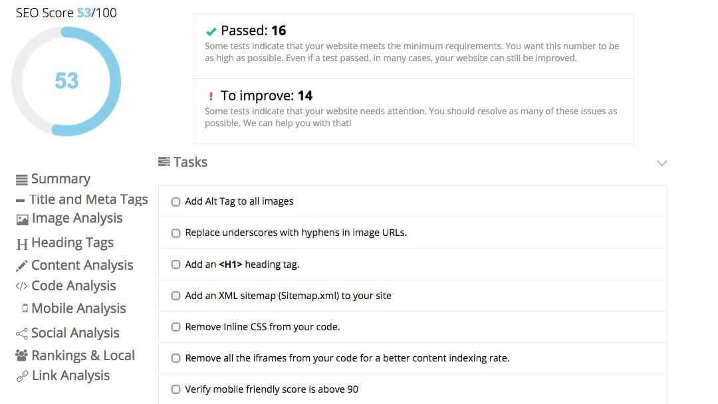The image size is (718, 404).
Task: Click the Summary list icon in sidebar
Action: click(21, 180)
